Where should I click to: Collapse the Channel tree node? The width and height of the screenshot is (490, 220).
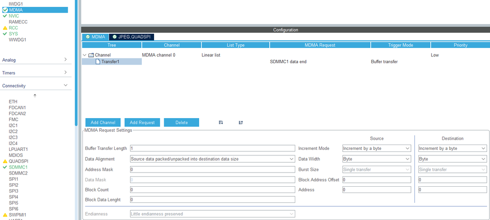pos(84,55)
